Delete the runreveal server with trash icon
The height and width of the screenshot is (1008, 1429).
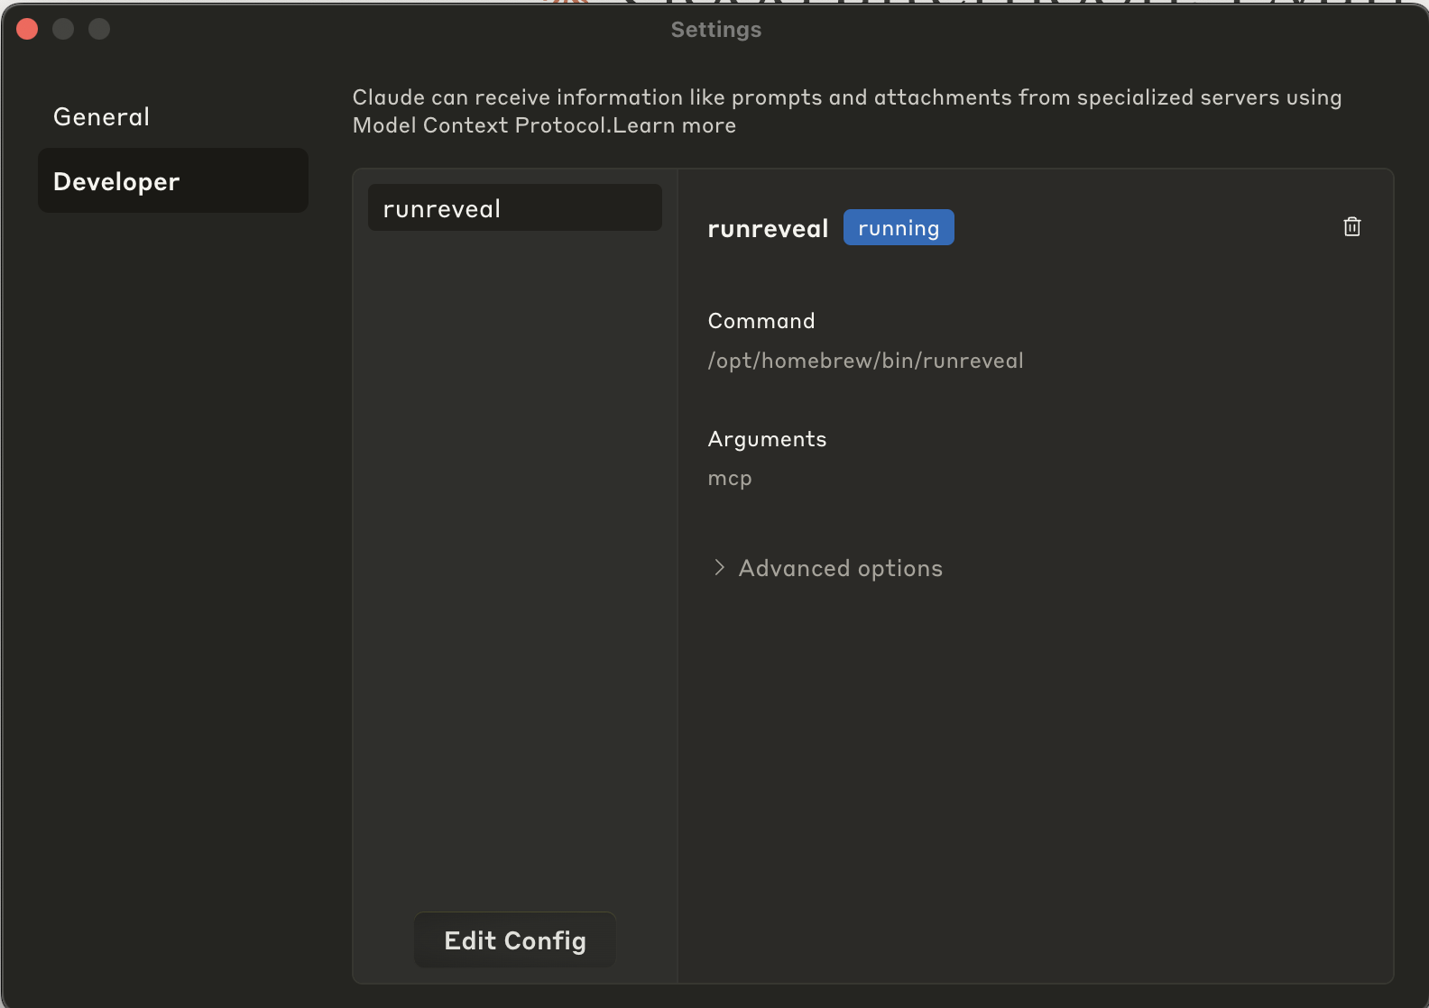tap(1351, 227)
